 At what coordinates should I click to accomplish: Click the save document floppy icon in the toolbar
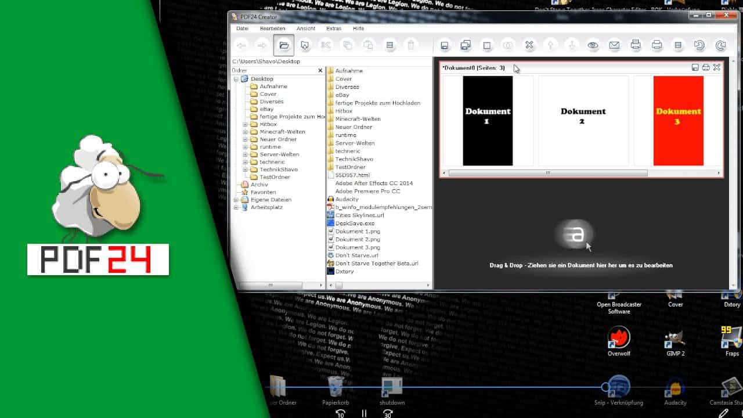[x=445, y=45]
